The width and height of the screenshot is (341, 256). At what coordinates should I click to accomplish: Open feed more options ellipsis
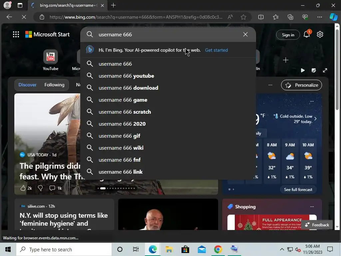coord(270,85)
